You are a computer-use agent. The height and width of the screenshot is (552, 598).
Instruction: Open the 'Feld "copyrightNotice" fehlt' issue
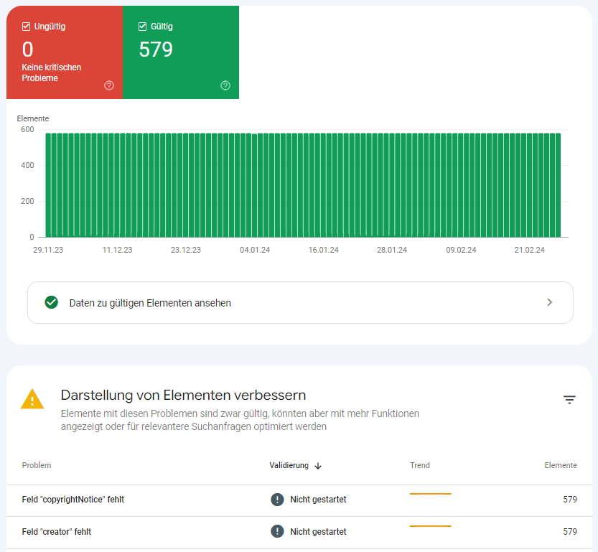pyautogui.click(x=73, y=500)
